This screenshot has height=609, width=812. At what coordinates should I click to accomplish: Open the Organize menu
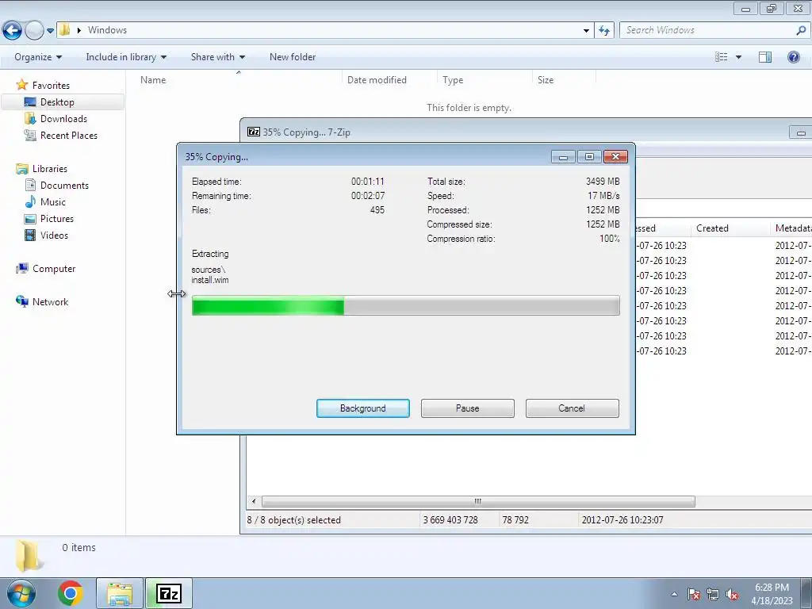[x=38, y=57]
